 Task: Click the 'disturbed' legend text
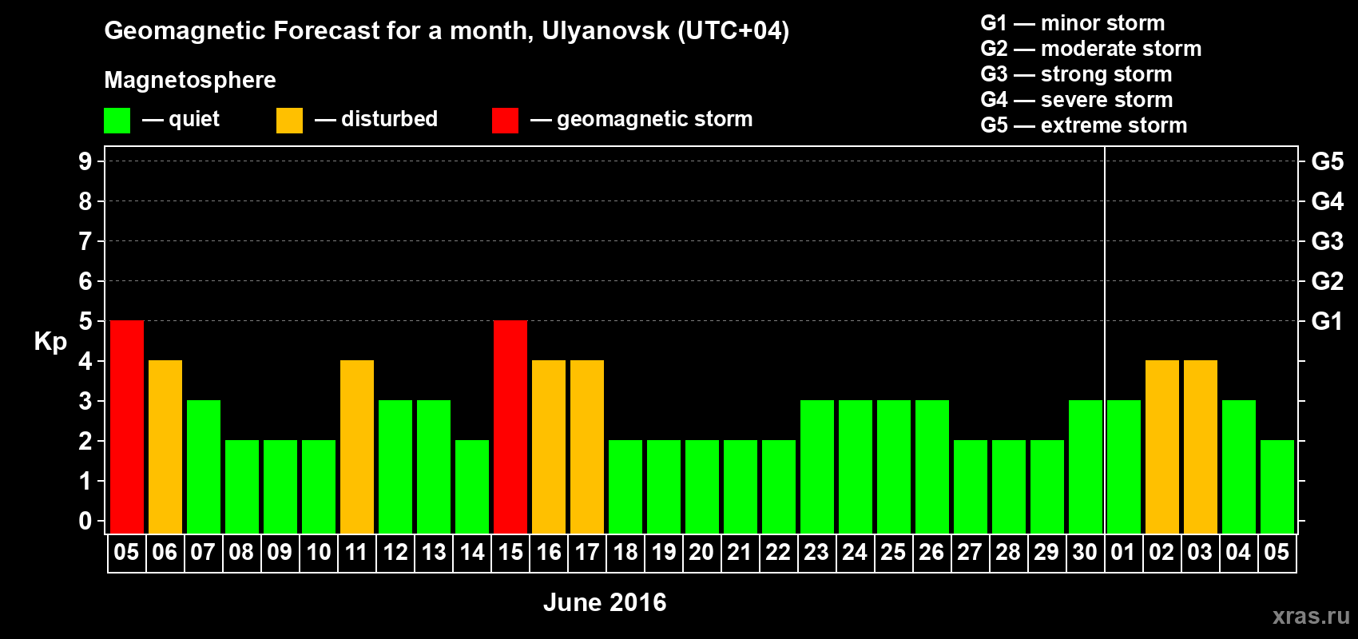(389, 119)
